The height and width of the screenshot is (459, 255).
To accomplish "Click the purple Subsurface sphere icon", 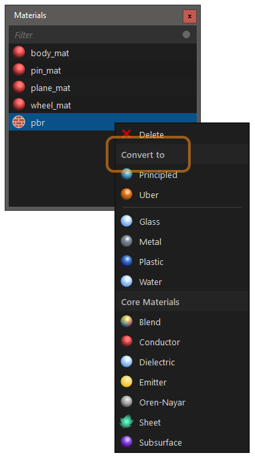I will [x=126, y=442].
